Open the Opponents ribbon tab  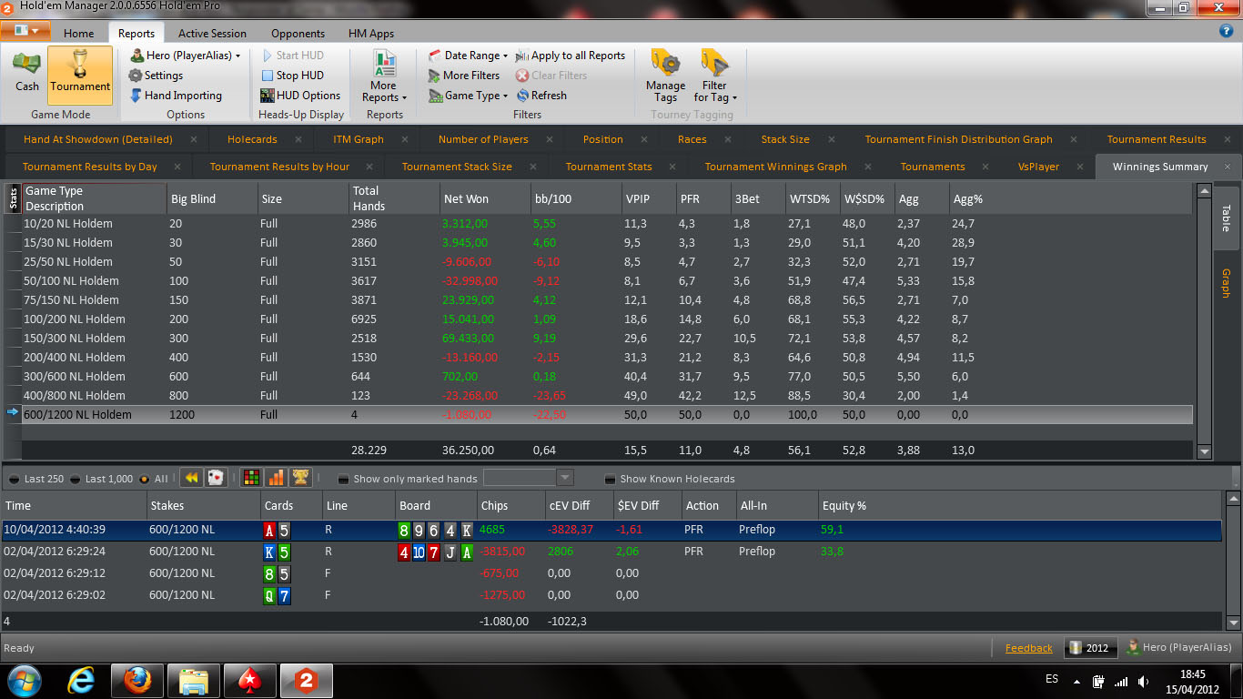click(298, 33)
